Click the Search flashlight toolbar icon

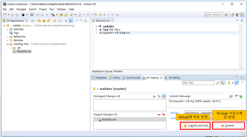71,15
